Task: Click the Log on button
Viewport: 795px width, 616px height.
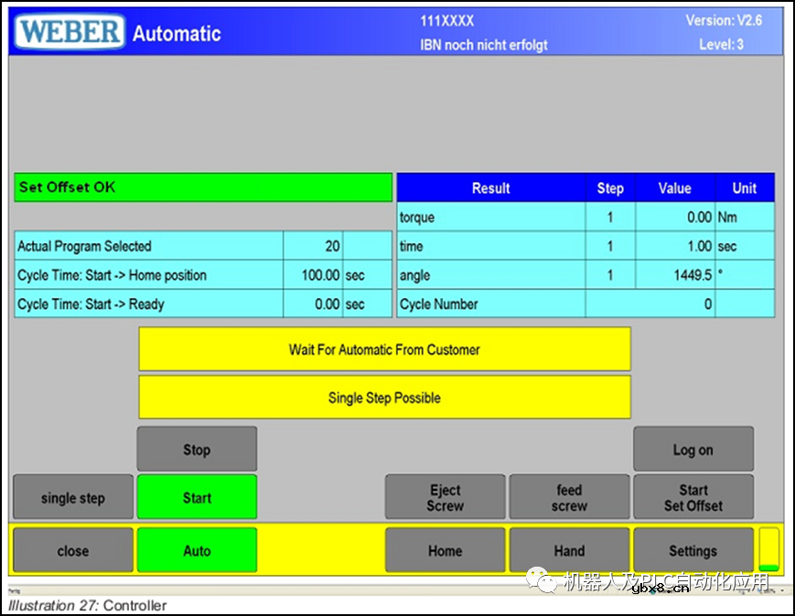Action: pos(693,450)
